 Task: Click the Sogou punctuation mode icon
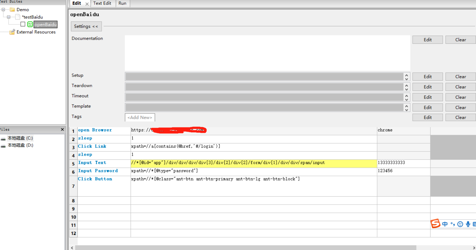click(452, 224)
